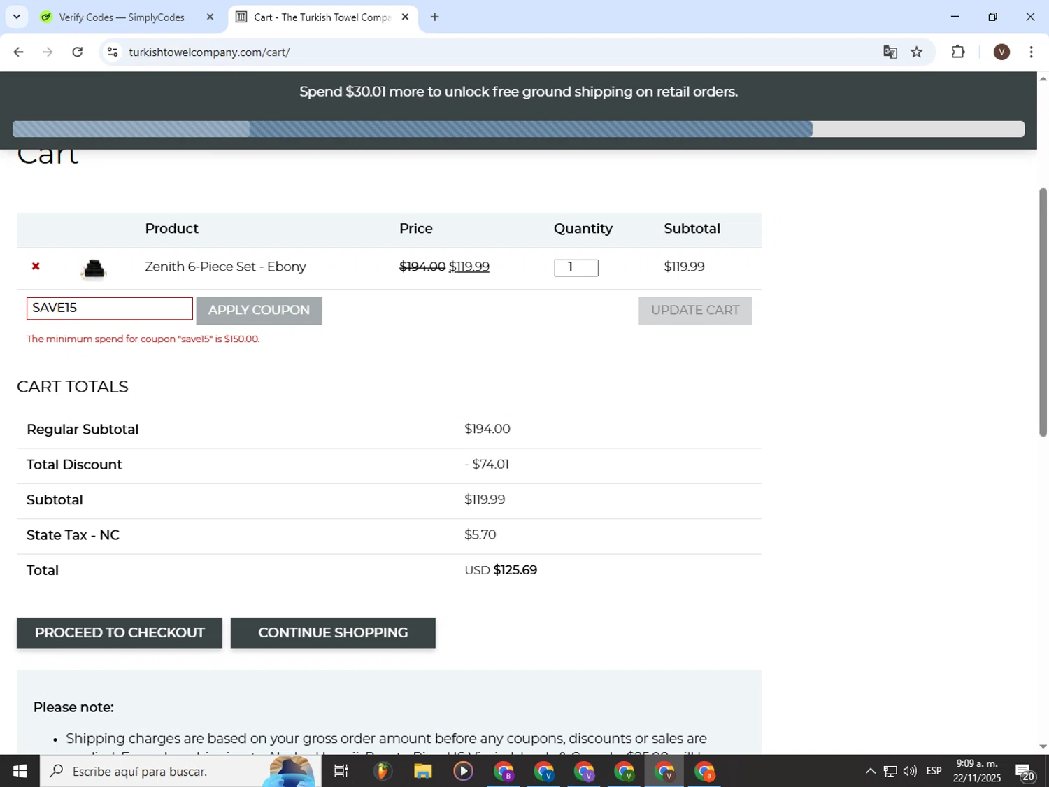Click the Update Cart button
Image resolution: width=1049 pixels, height=787 pixels.
coord(695,311)
